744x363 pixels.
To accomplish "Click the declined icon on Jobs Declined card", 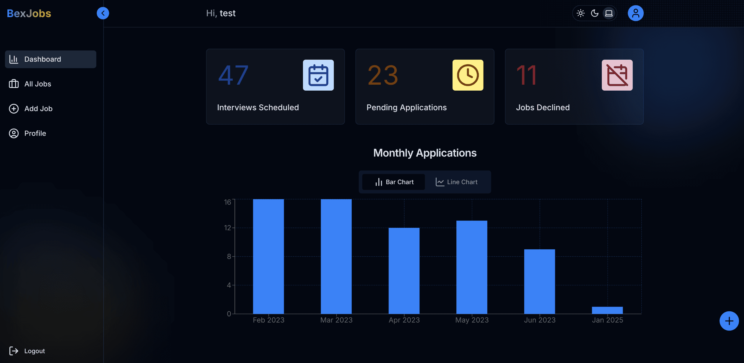I will point(617,75).
